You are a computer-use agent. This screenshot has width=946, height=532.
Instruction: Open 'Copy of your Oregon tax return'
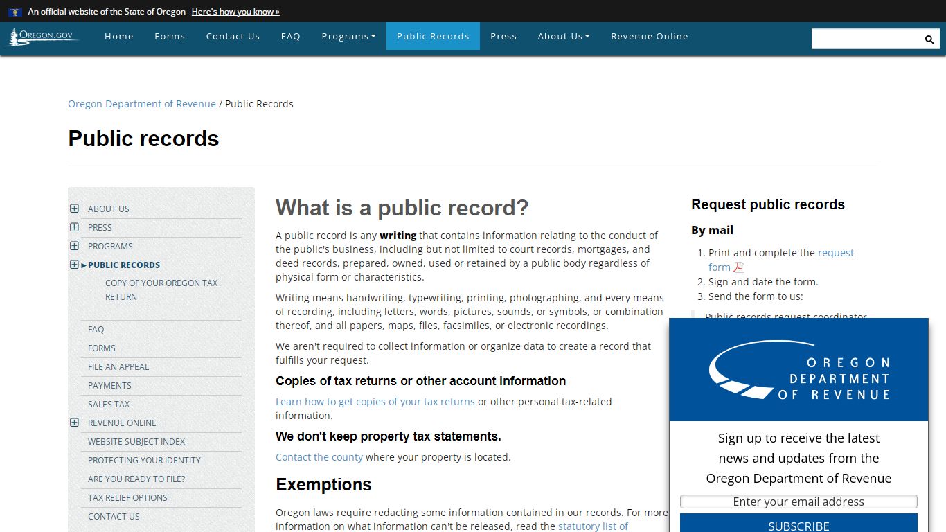[x=161, y=290]
